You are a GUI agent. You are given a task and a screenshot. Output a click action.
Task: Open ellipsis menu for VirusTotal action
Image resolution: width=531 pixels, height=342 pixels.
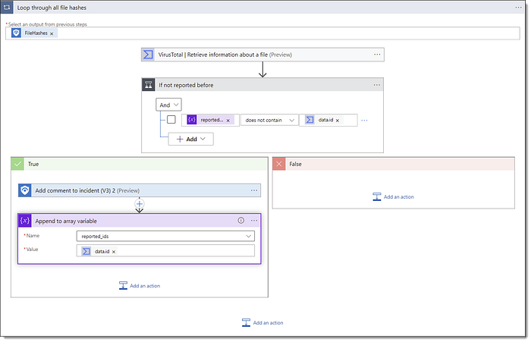377,55
